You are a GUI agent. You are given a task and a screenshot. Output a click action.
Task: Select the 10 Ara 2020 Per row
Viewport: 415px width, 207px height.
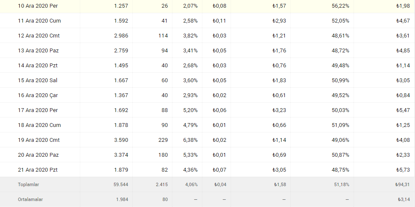point(207,6)
